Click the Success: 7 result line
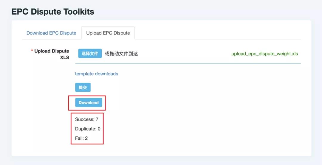This screenshot has height=165, width=322. tap(86, 119)
